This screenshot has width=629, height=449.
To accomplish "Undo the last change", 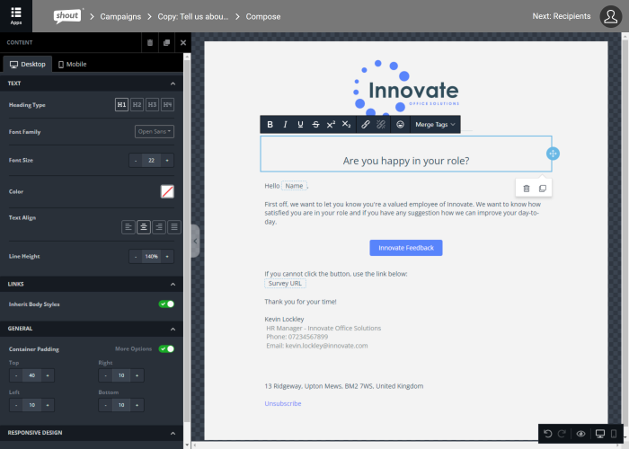I will click(x=548, y=434).
